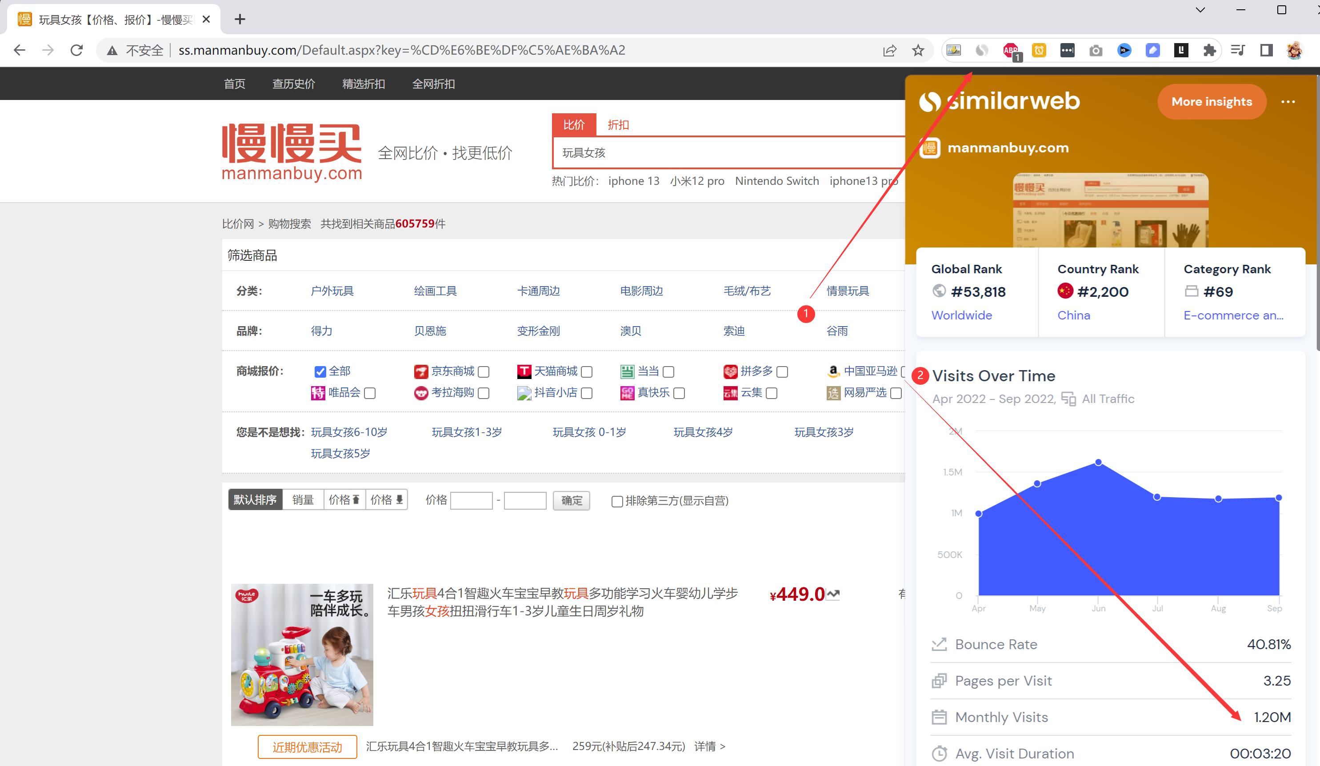Open the Adblock Plus extension
The image size is (1320, 766).
(1010, 50)
